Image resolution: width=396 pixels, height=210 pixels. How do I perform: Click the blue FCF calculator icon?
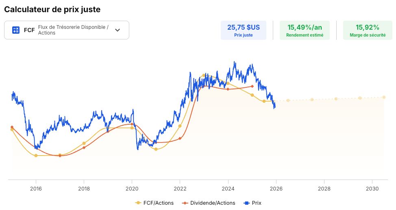click(x=16, y=30)
